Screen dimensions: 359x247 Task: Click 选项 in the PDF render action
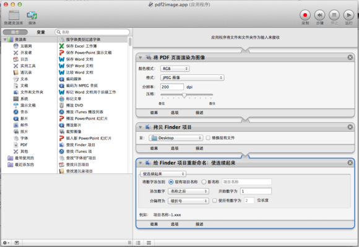coord(175,113)
